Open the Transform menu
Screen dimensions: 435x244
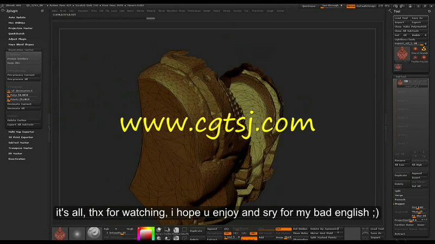click(x=257, y=11)
